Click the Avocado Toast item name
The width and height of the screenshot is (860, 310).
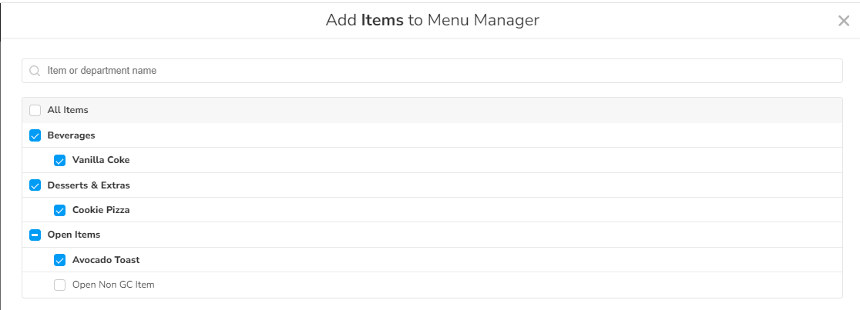[106, 260]
